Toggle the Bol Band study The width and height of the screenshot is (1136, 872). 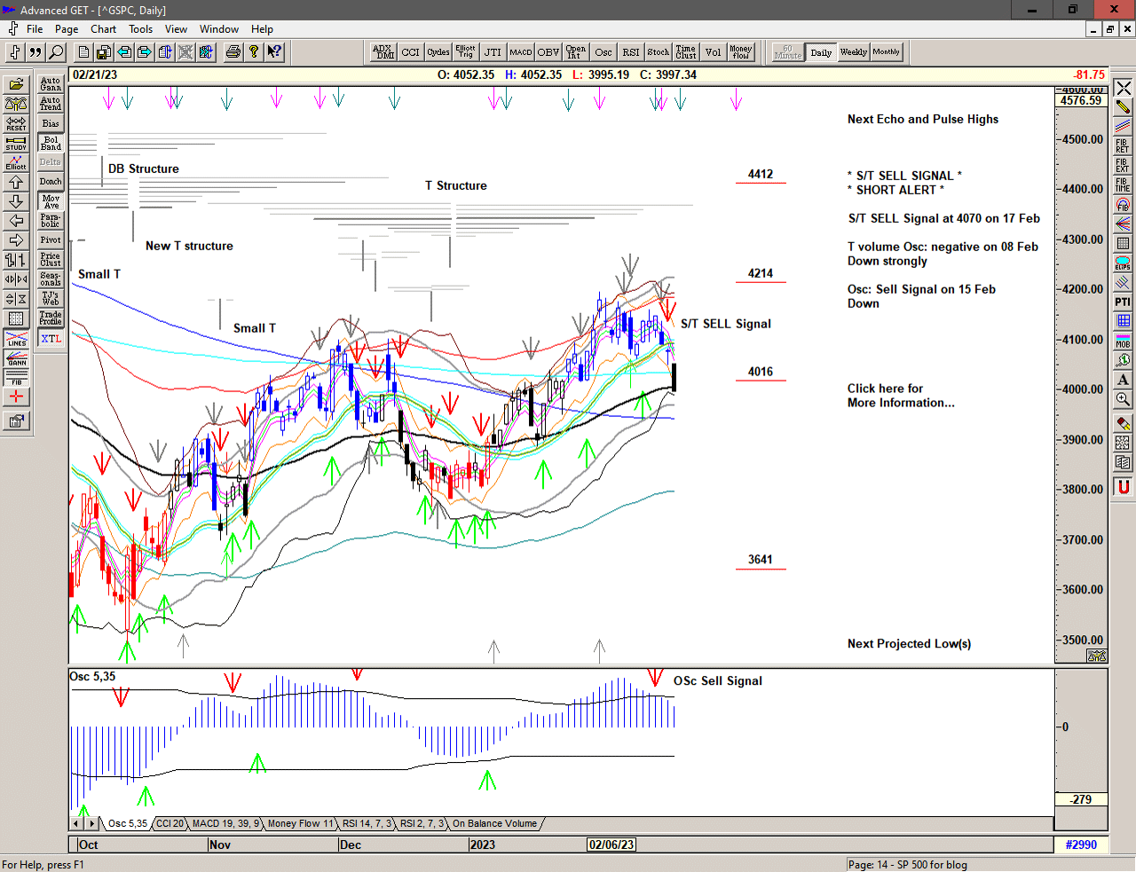pos(51,143)
